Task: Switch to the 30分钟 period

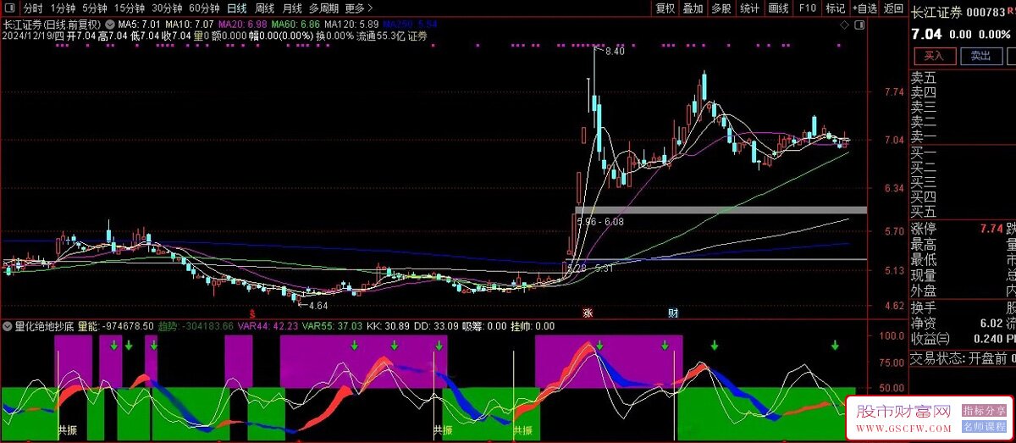Action: [x=167, y=8]
